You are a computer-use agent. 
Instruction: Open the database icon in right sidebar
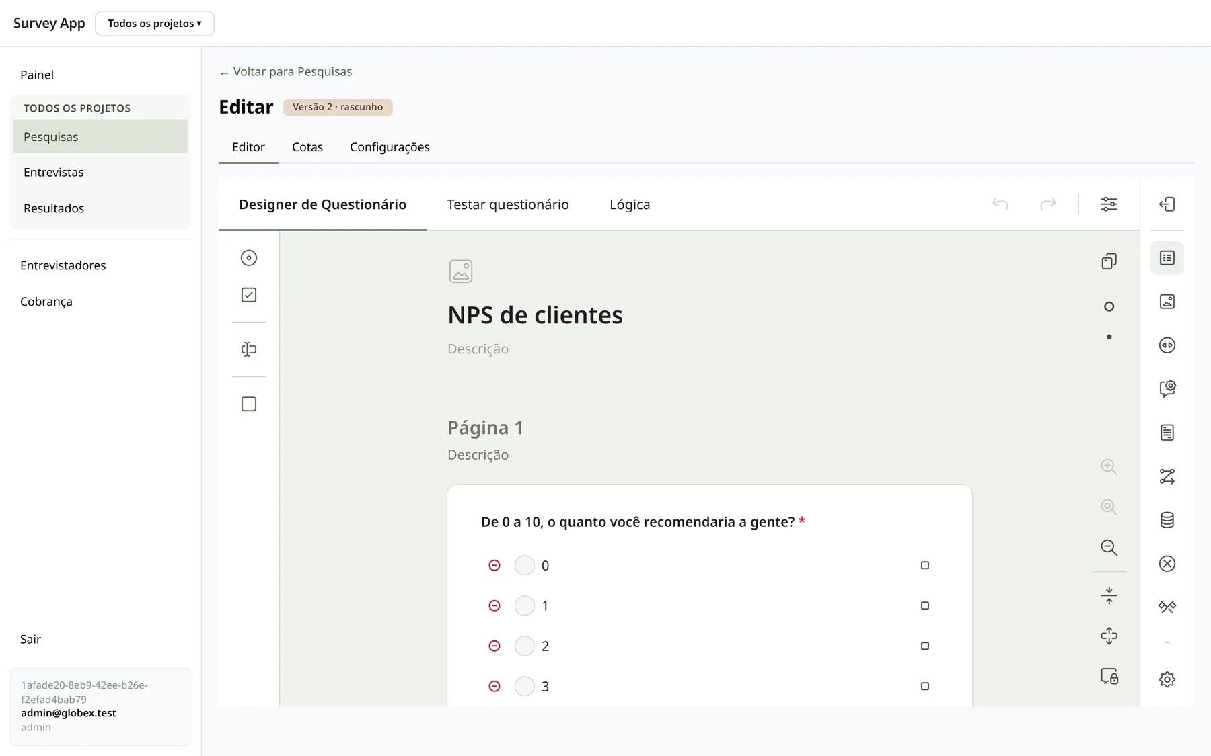[1167, 519]
